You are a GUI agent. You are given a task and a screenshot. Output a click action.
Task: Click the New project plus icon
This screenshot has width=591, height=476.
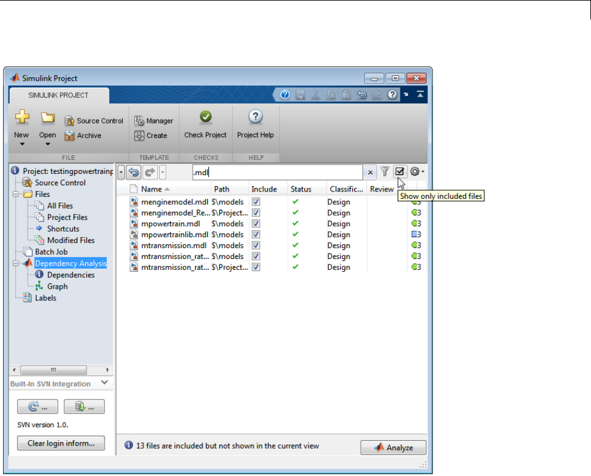pos(22,117)
